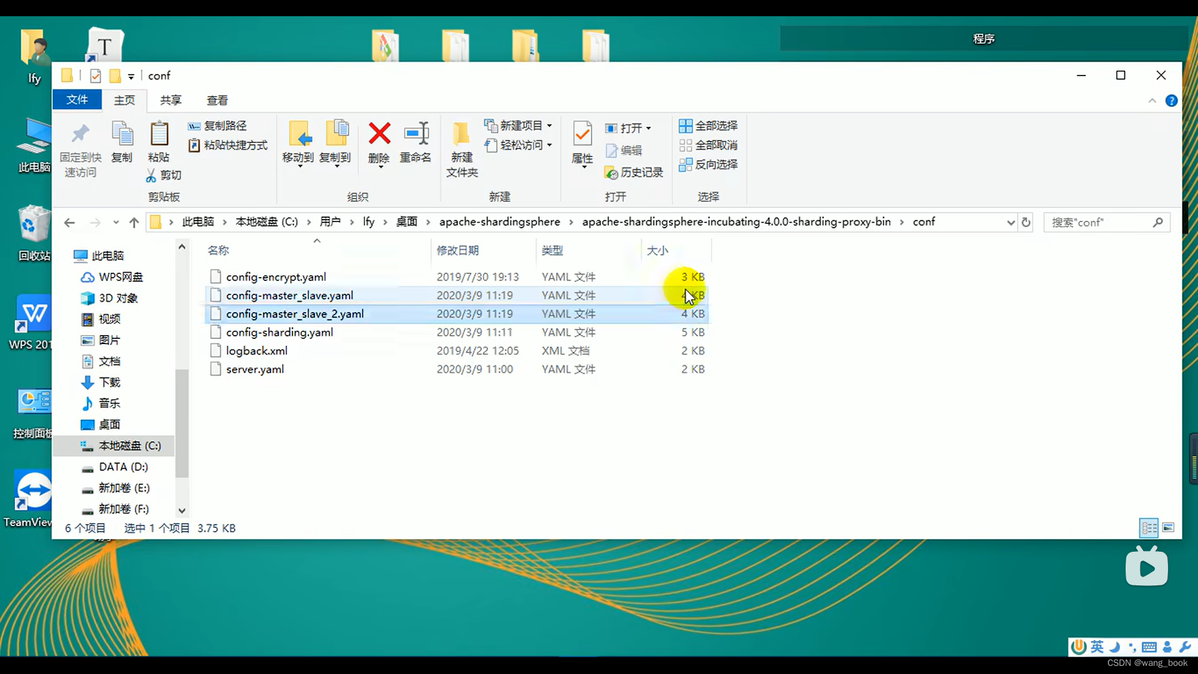Switch to the Home ribbon tab
1198x674 pixels.
(124, 100)
